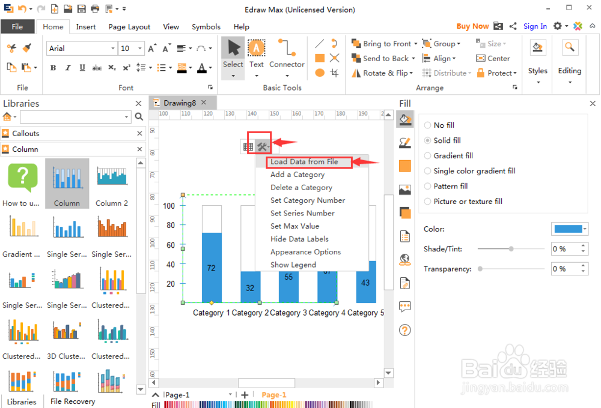This screenshot has height=408, width=601.
Task: Click the subscript icon
Action: pyautogui.click(x=112, y=68)
